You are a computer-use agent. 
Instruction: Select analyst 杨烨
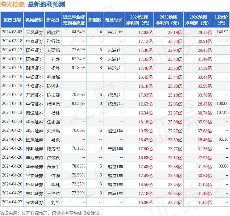pyautogui.click(x=56, y=68)
